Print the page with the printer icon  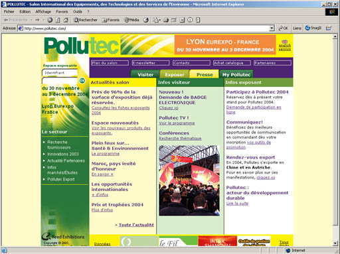click(166, 20)
